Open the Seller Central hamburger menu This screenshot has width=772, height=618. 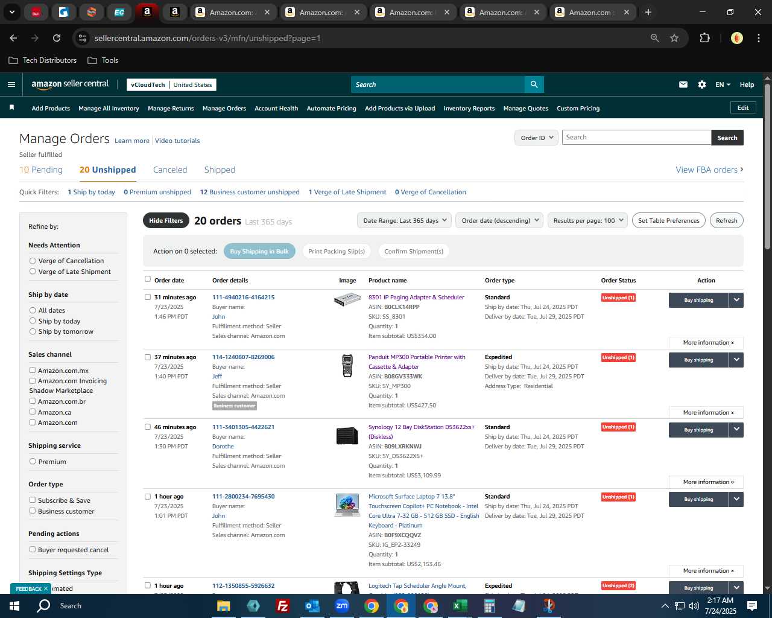(11, 84)
